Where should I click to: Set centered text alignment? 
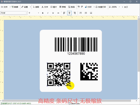coord(69,13)
